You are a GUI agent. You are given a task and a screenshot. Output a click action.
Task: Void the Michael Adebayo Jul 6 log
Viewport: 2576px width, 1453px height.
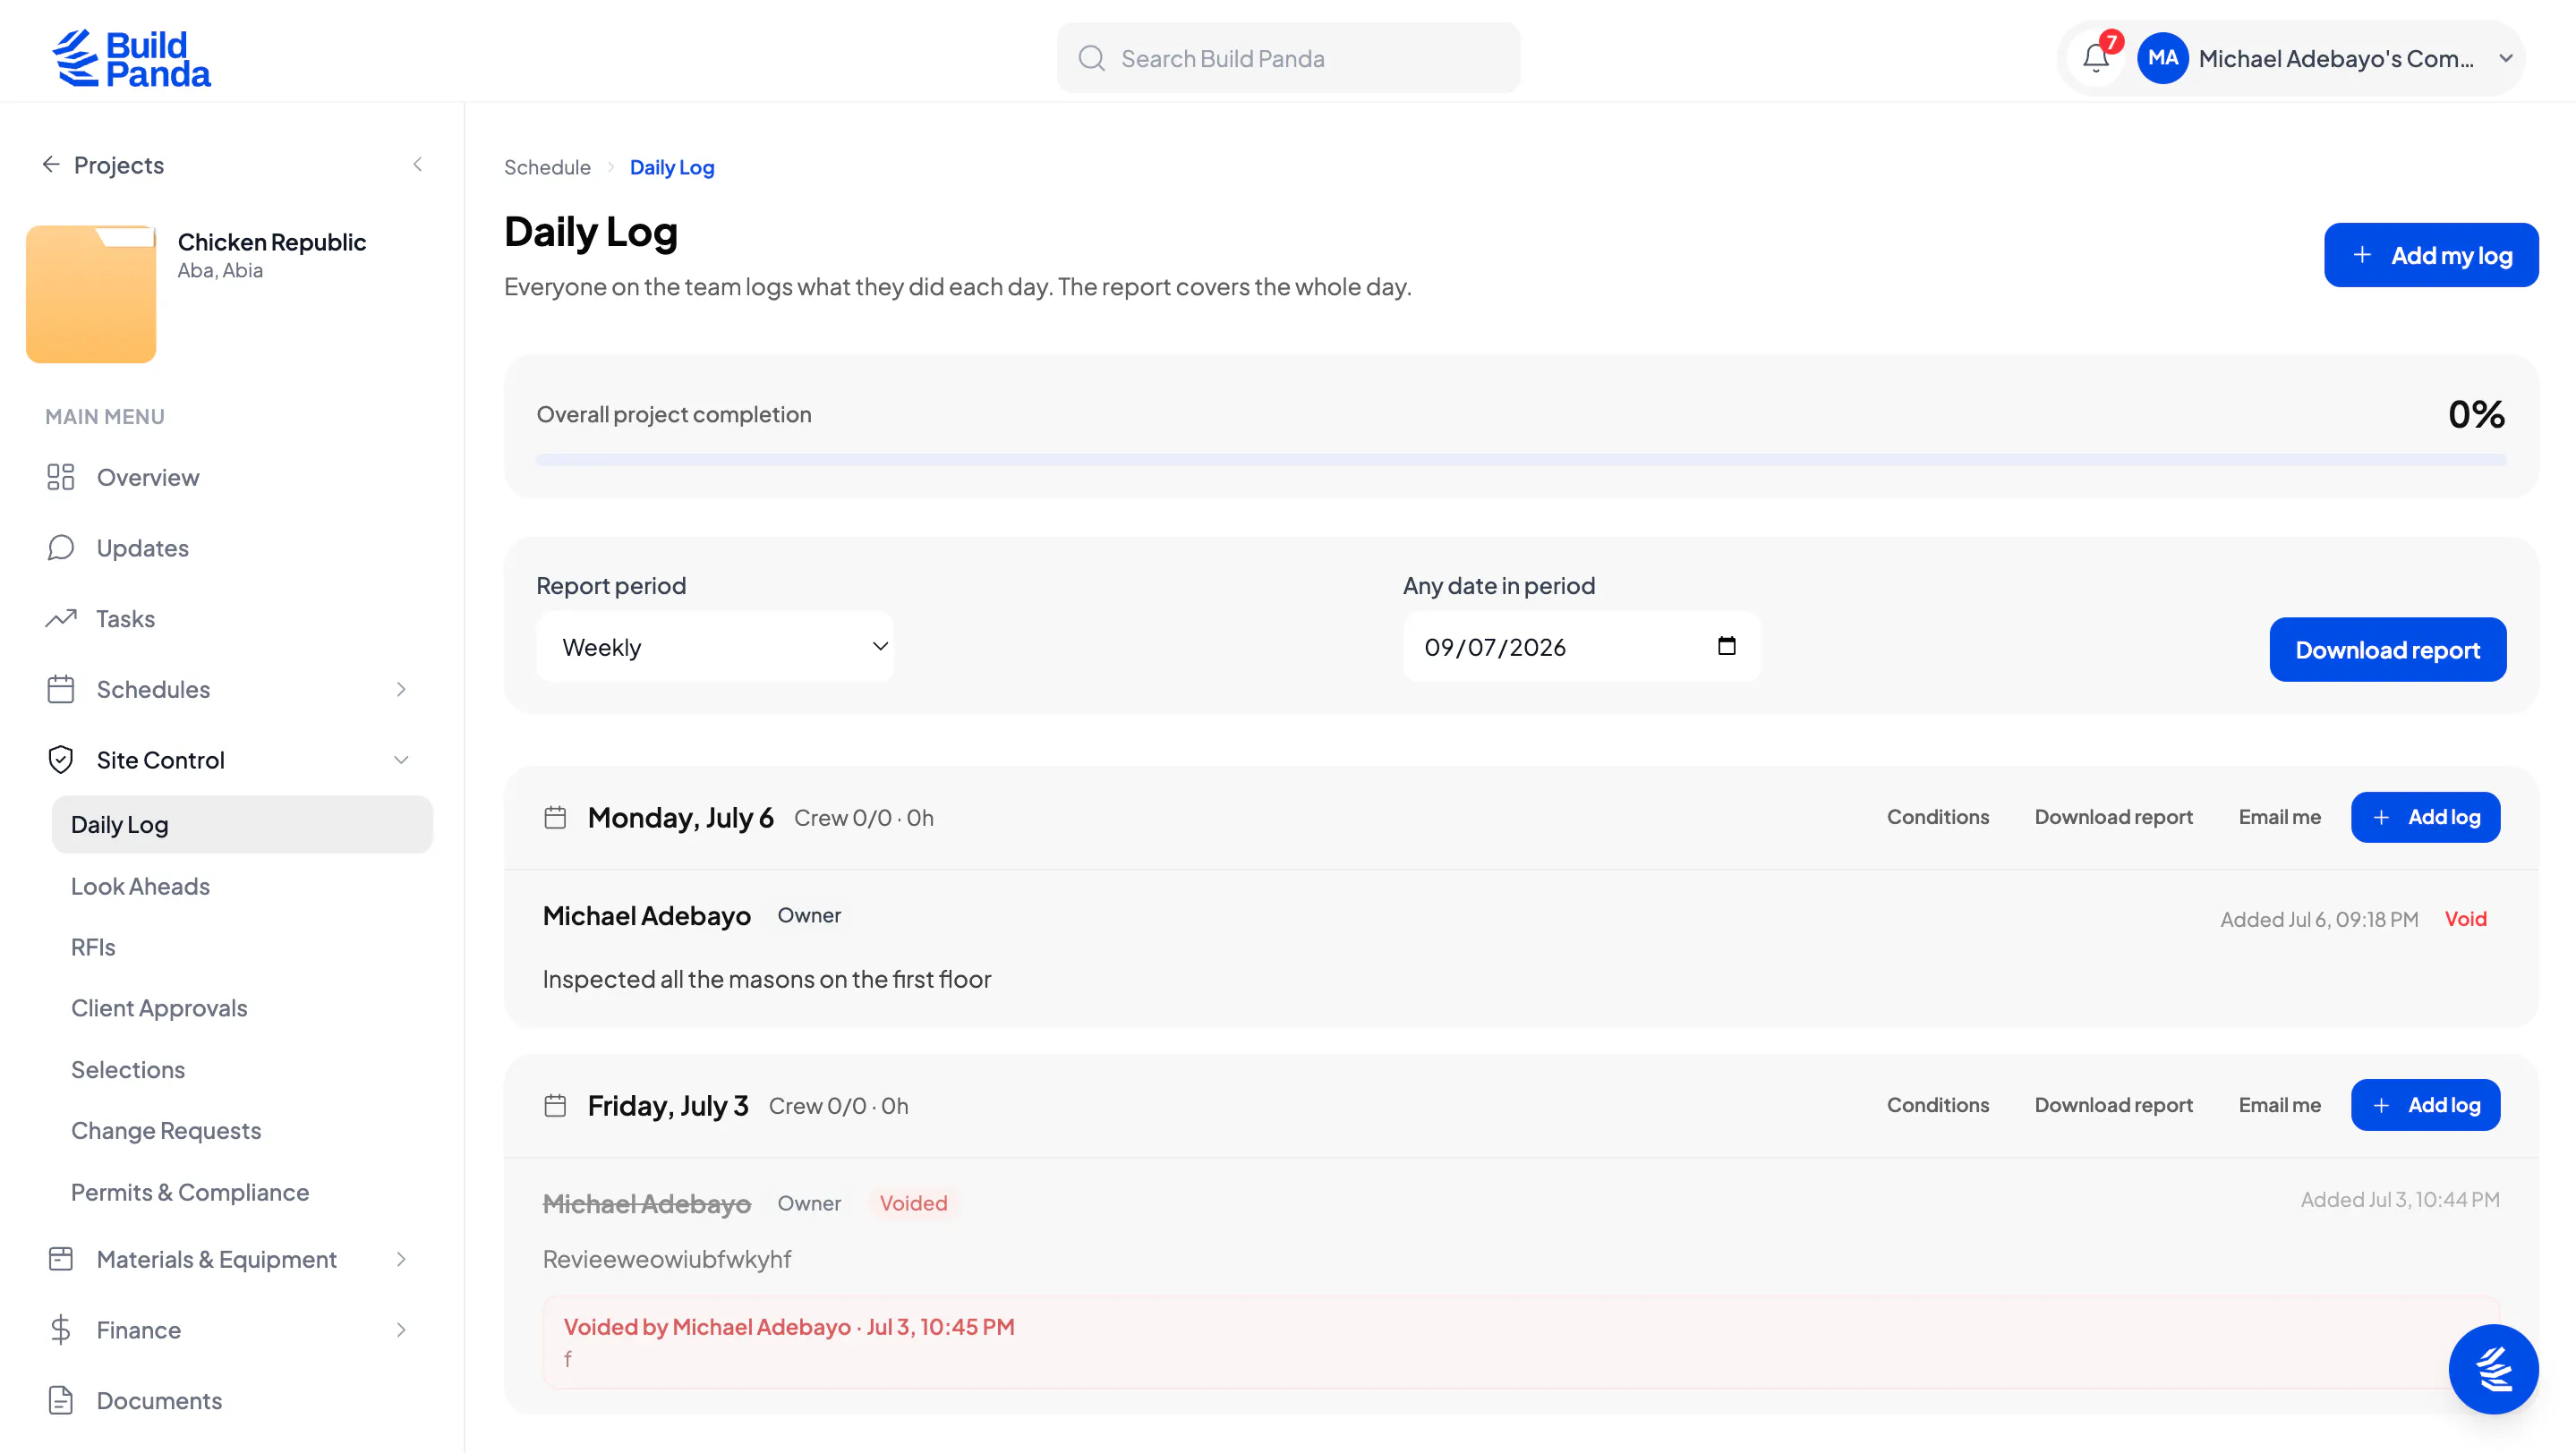(x=2465, y=918)
